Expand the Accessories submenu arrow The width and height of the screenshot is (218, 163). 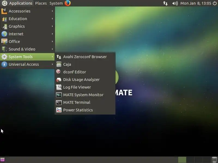click(x=52, y=11)
